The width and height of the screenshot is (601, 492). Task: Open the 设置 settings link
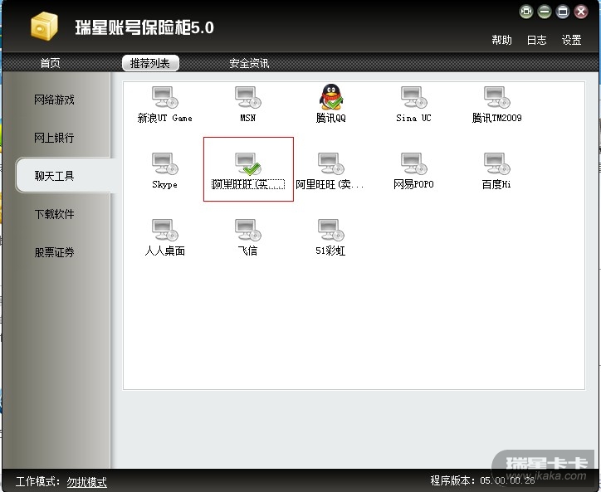coord(571,40)
